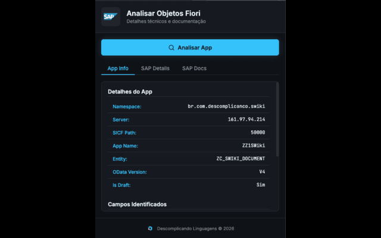Image resolution: width=381 pixels, height=238 pixels.
Task: Click the App Name value ZZ1SWiki
Action: pyautogui.click(x=254, y=146)
